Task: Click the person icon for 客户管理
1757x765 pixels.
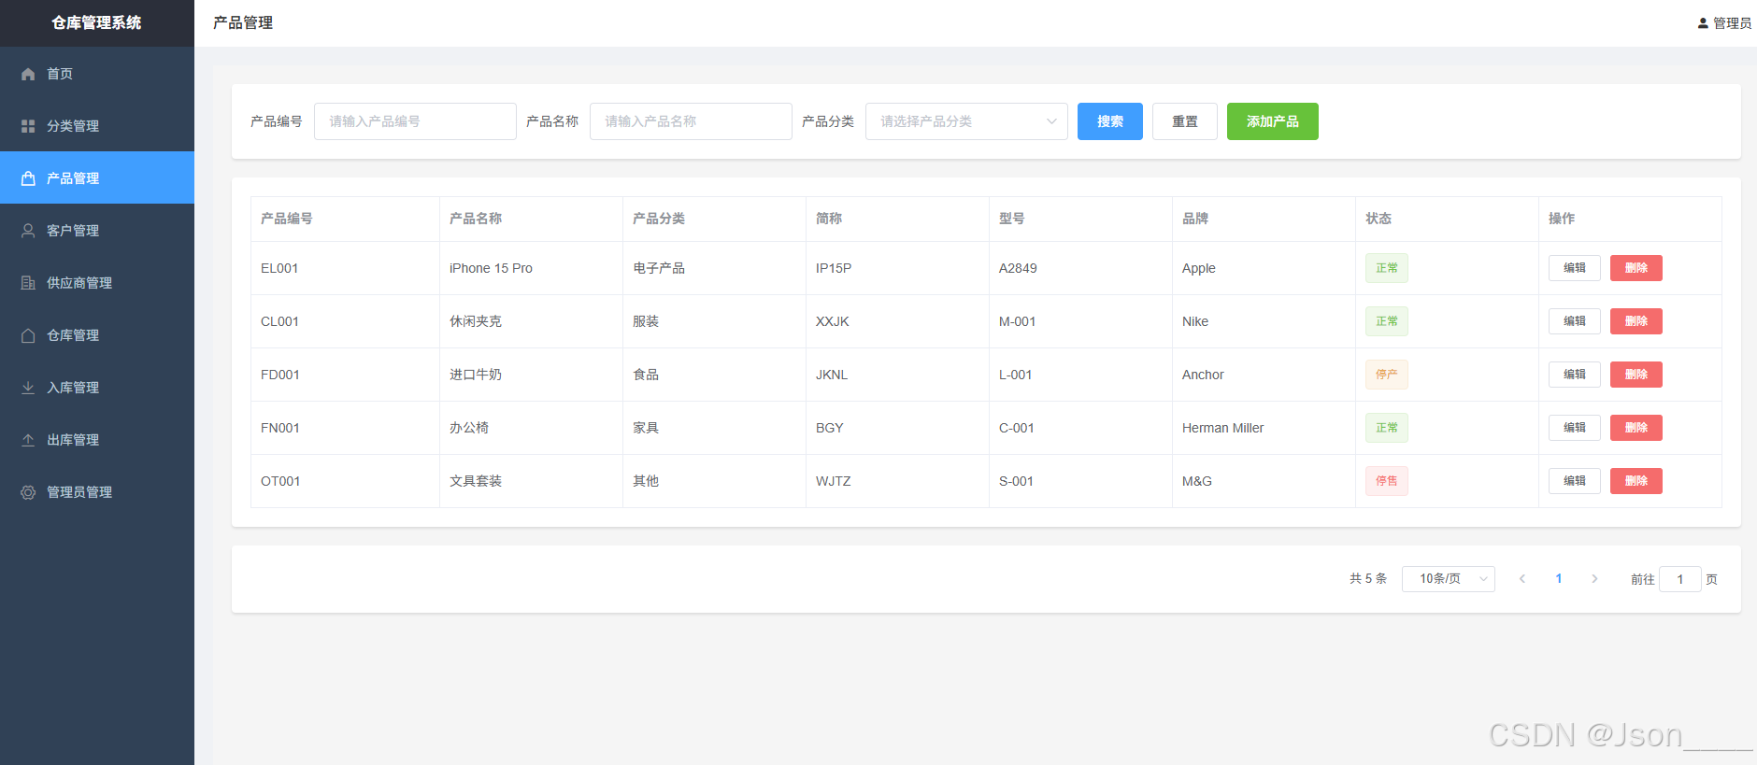Action: [x=28, y=231]
